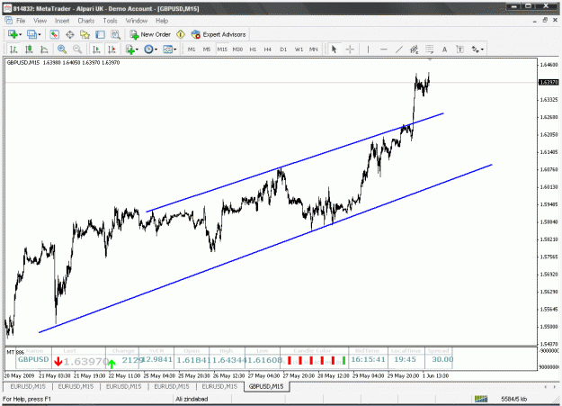Image resolution: width=562 pixels, height=406 pixels.
Task: Switch timeframe to MN
Action: point(314,50)
